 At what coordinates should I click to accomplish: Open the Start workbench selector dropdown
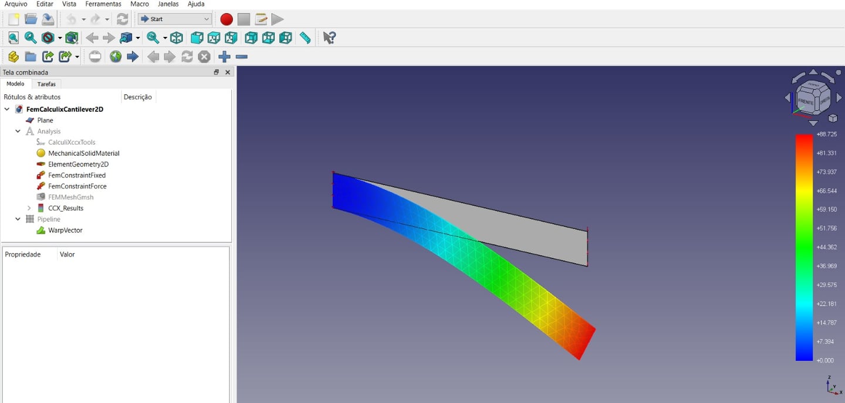tap(175, 19)
